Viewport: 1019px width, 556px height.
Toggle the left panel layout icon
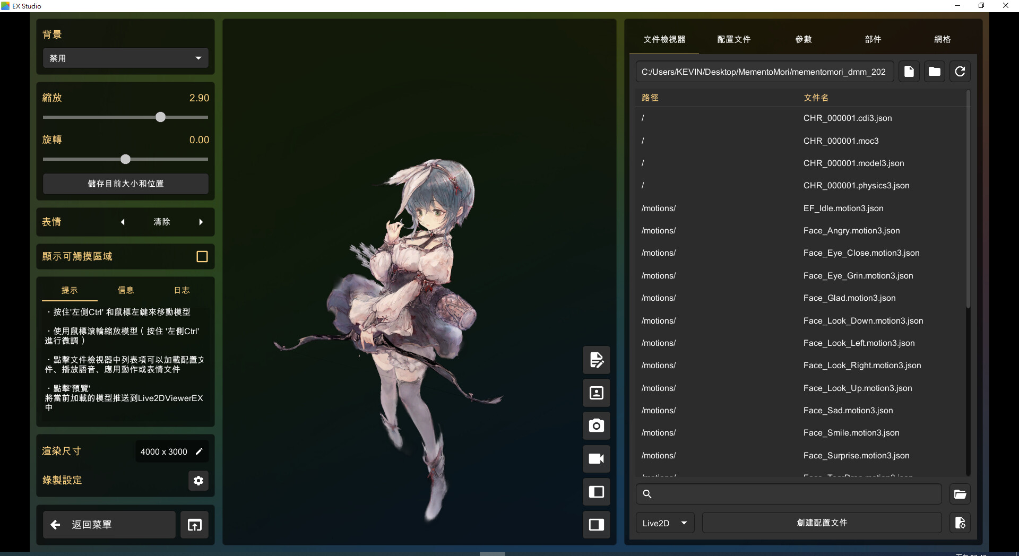click(x=596, y=492)
